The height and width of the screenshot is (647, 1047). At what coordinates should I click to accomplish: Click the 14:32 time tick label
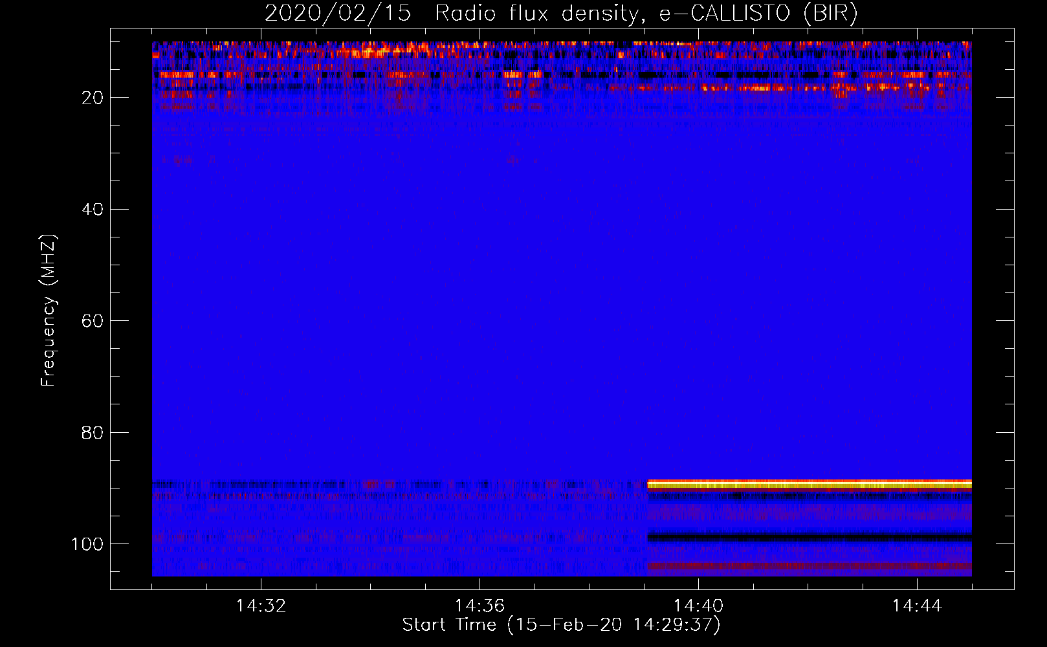261,606
